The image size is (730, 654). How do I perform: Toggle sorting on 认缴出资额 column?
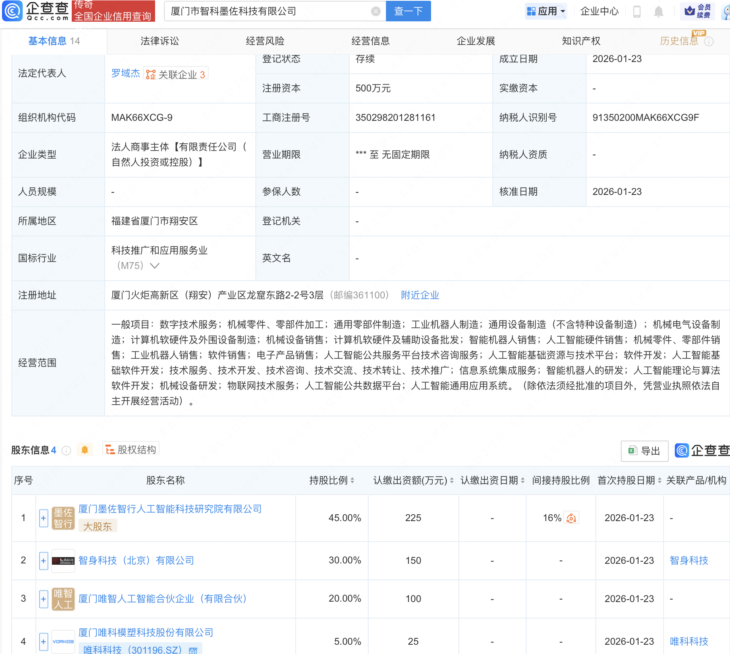pos(452,480)
